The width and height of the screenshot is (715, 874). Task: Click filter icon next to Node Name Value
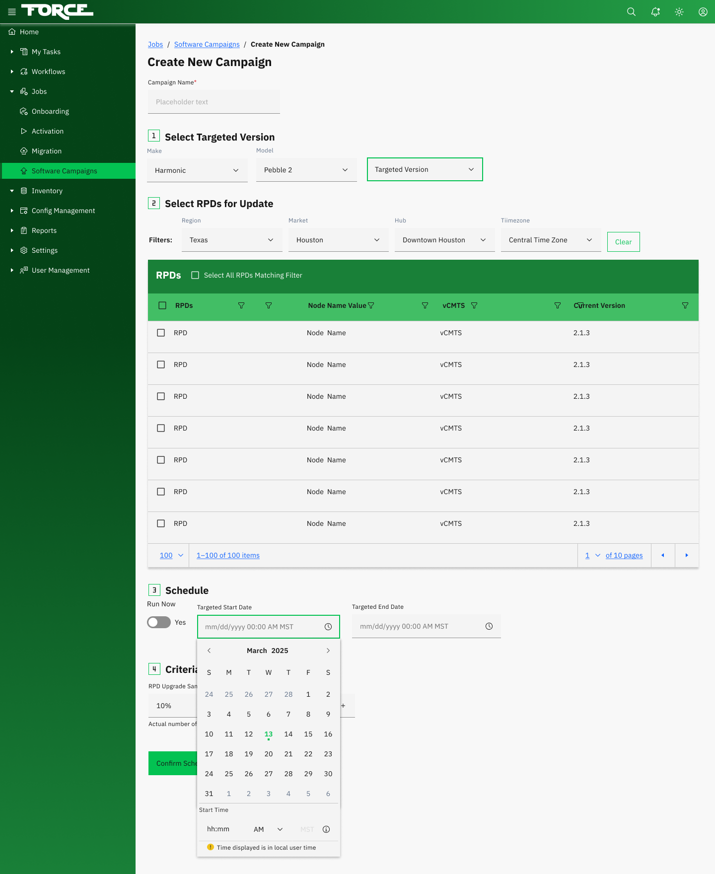point(371,305)
